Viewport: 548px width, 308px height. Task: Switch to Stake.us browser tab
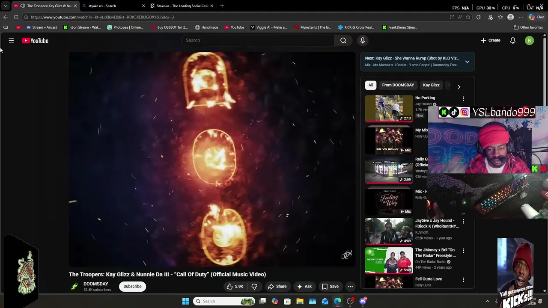(182, 6)
